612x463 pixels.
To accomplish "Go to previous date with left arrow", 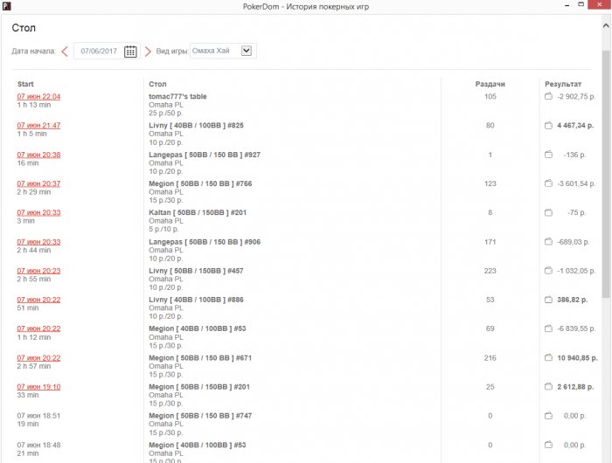I will pyautogui.click(x=65, y=51).
